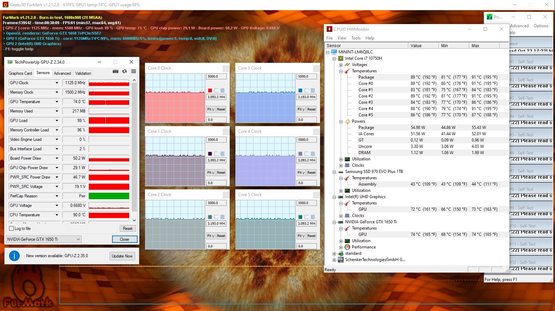Viewport: 555px width, 311px height.
Task: Click the CPUID HWMonitor title bar logo
Action: pos(329,29)
